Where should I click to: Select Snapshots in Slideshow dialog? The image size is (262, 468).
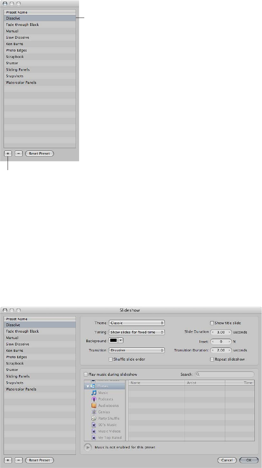[40, 382]
